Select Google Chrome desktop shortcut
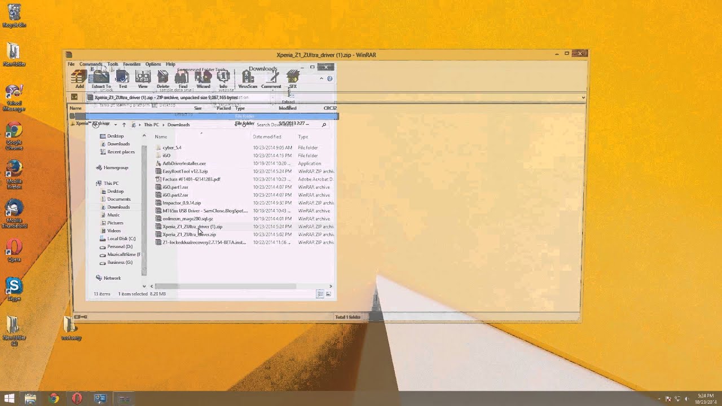 (x=14, y=137)
